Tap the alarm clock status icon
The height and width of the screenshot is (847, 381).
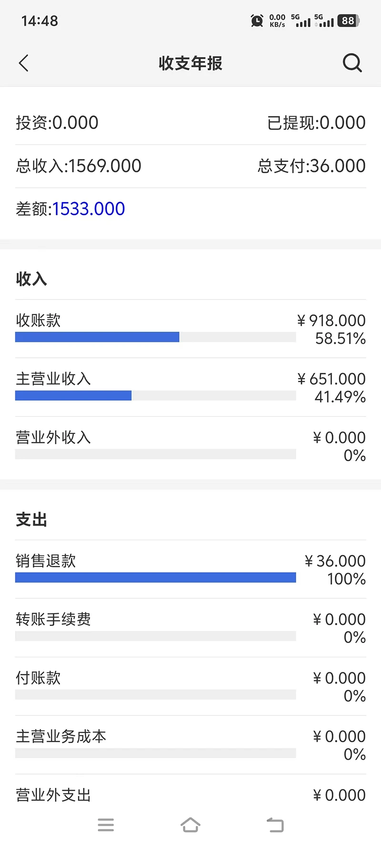click(x=257, y=20)
